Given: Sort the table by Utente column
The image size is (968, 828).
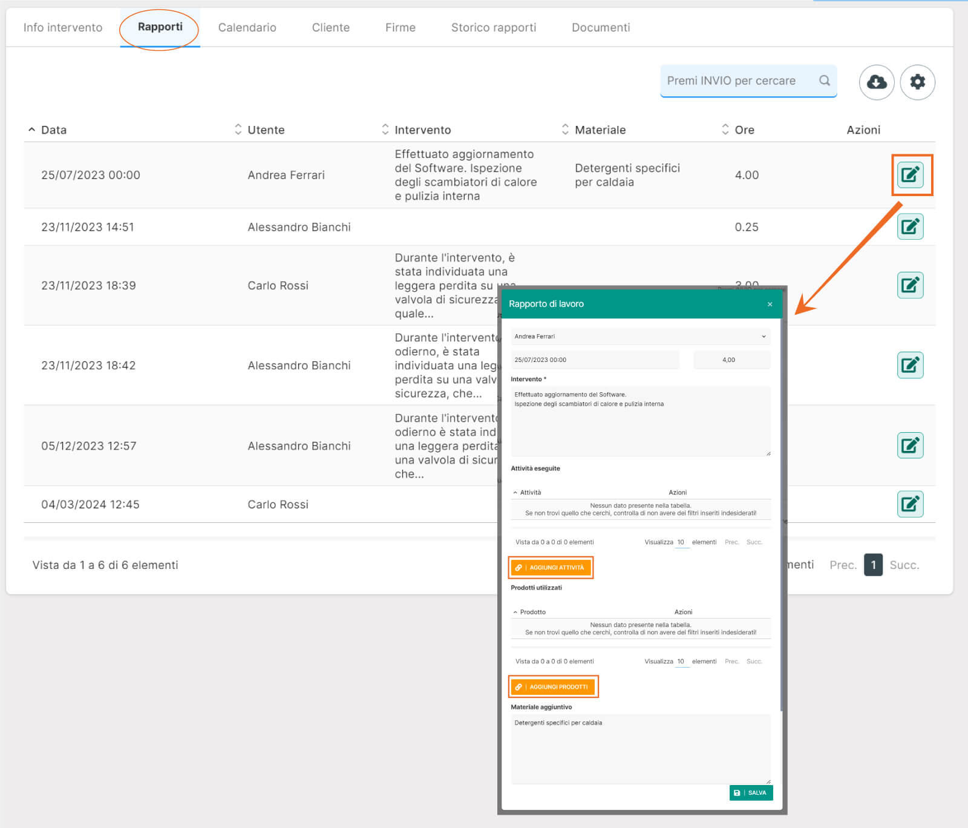Looking at the screenshot, I should [x=265, y=130].
